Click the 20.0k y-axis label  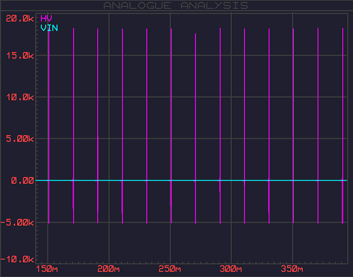pyautogui.click(x=20, y=18)
